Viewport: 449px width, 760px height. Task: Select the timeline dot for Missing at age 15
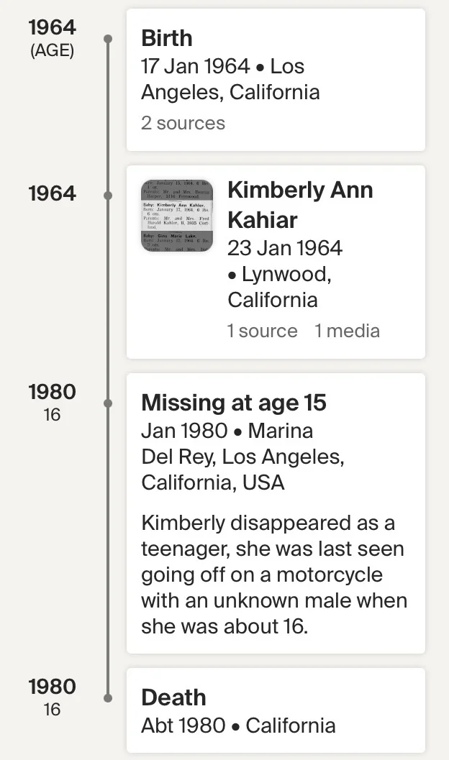coord(108,403)
